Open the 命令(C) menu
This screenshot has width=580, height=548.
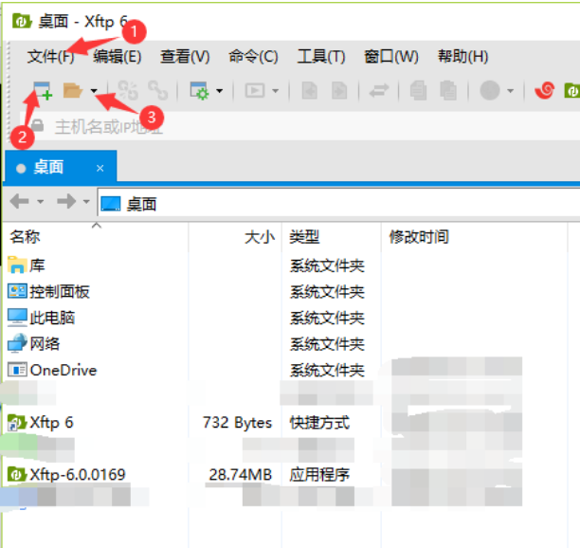253,57
